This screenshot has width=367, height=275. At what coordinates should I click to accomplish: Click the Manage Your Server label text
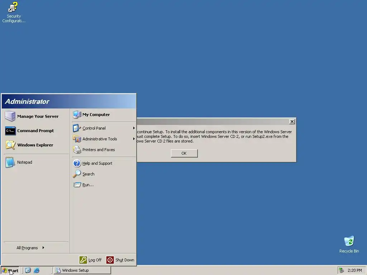pyautogui.click(x=38, y=116)
